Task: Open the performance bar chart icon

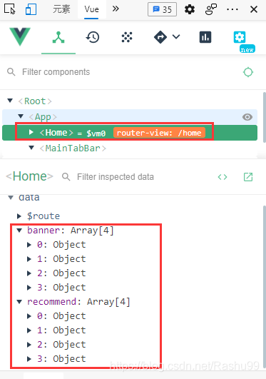Action: click(205, 37)
